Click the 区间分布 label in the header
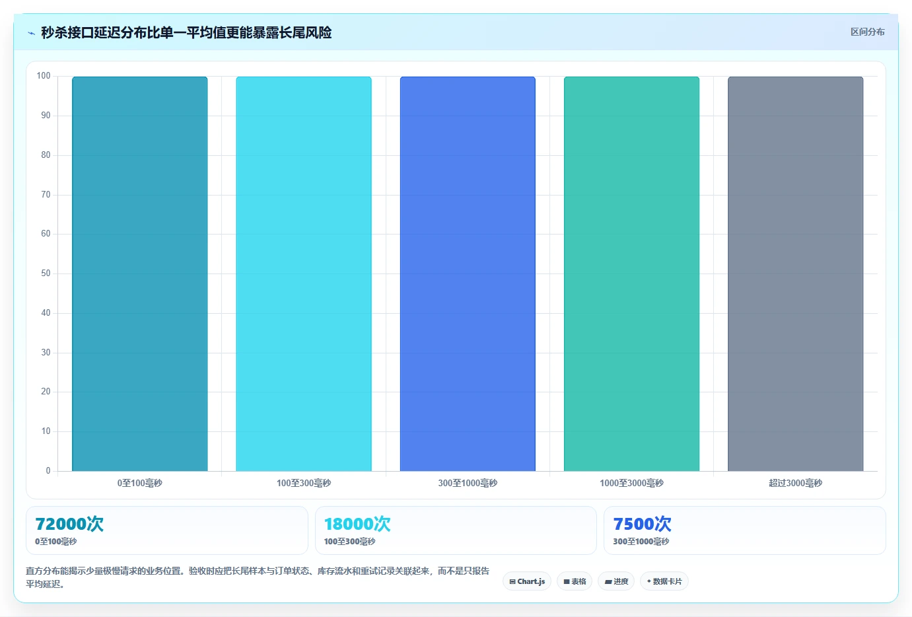Image resolution: width=912 pixels, height=617 pixels. coord(867,32)
